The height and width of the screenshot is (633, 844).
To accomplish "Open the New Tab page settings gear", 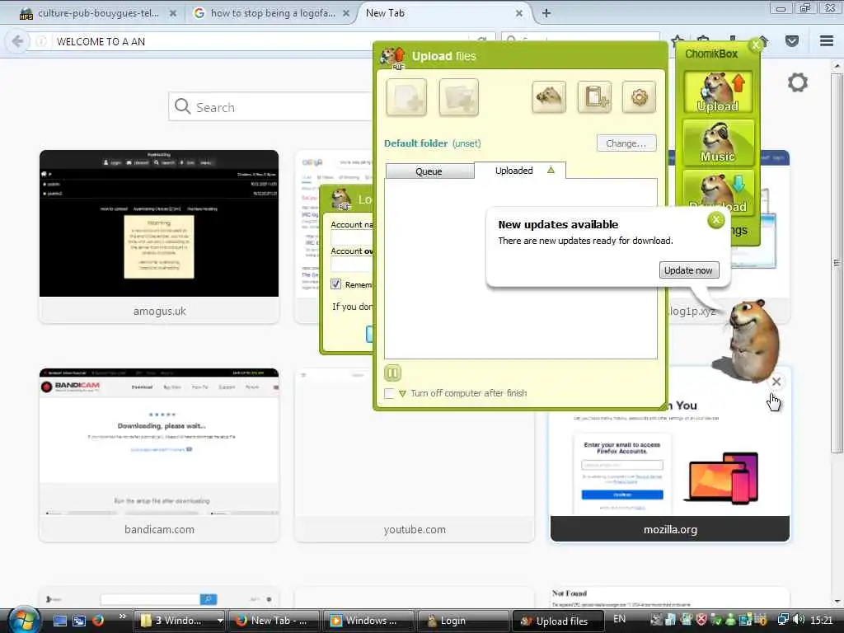I will tap(798, 82).
